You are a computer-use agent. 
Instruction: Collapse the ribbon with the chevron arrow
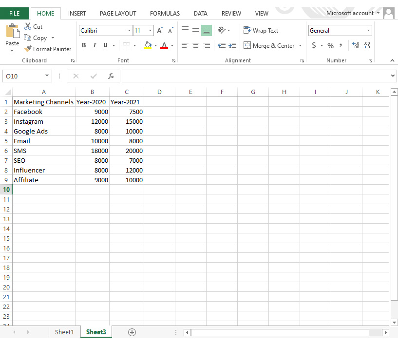point(392,60)
